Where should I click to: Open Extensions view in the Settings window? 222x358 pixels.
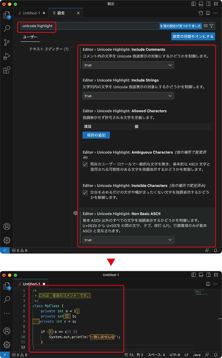(x=7, y=70)
